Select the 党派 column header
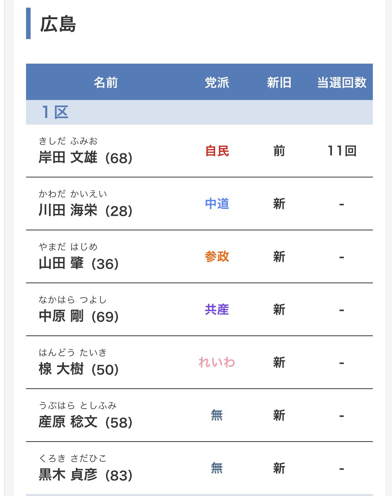 [217, 82]
